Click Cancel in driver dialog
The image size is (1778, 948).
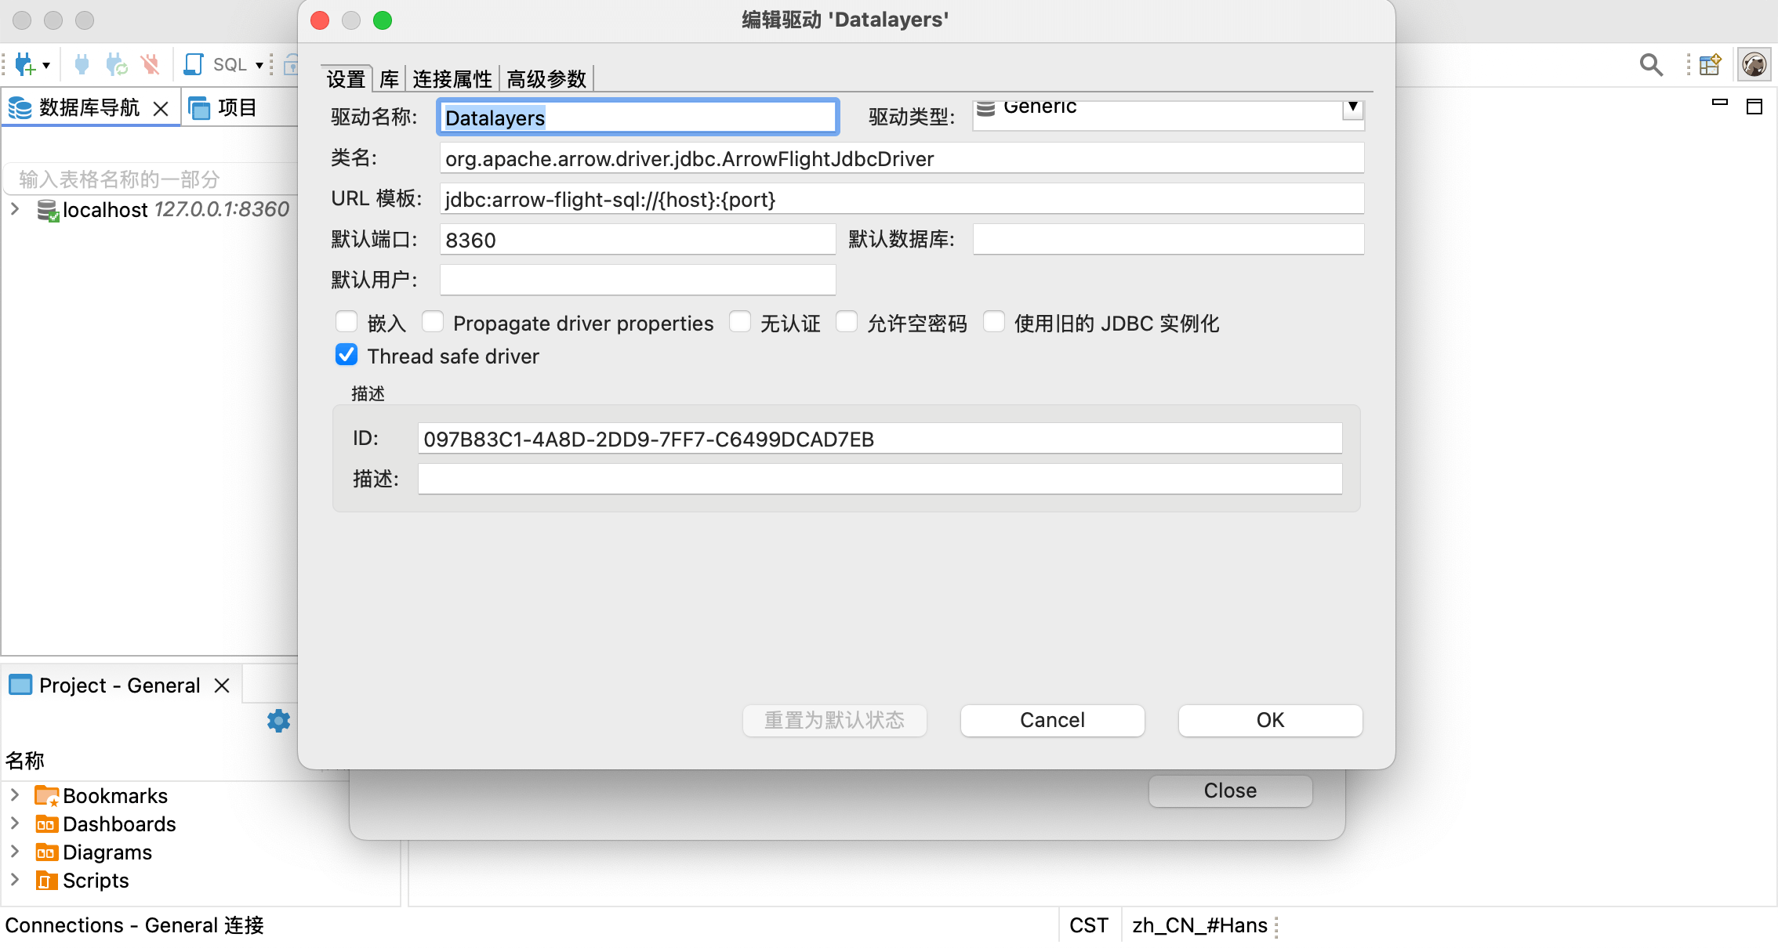pyautogui.click(x=1052, y=720)
